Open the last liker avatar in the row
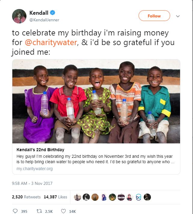The height and width of the screenshot is (214, 193). click(x=147, y=197)
